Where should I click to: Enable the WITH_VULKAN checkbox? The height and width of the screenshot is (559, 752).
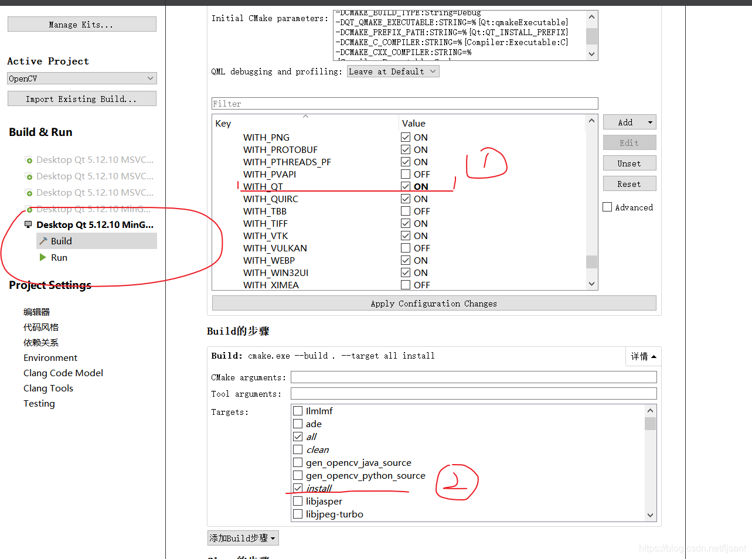pos(406,248)
